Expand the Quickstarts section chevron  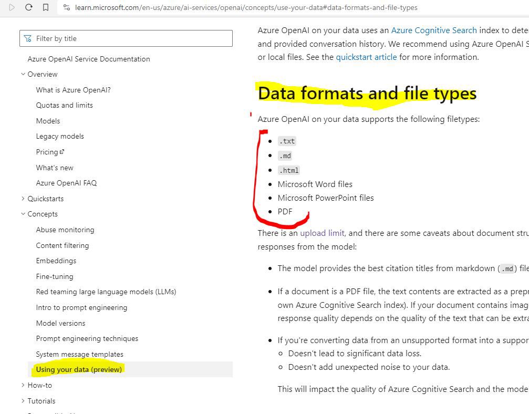click(23, 199)
